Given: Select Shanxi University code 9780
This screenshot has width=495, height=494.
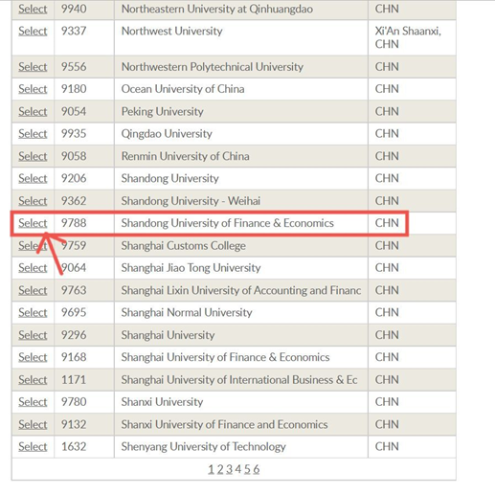Looking at the screenshot, I should 33,401.
